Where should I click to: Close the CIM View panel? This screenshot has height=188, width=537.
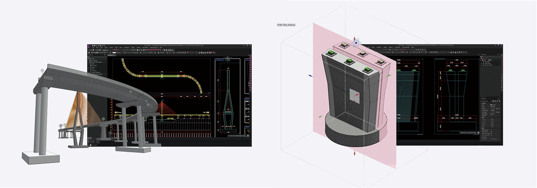pos(500,54)
